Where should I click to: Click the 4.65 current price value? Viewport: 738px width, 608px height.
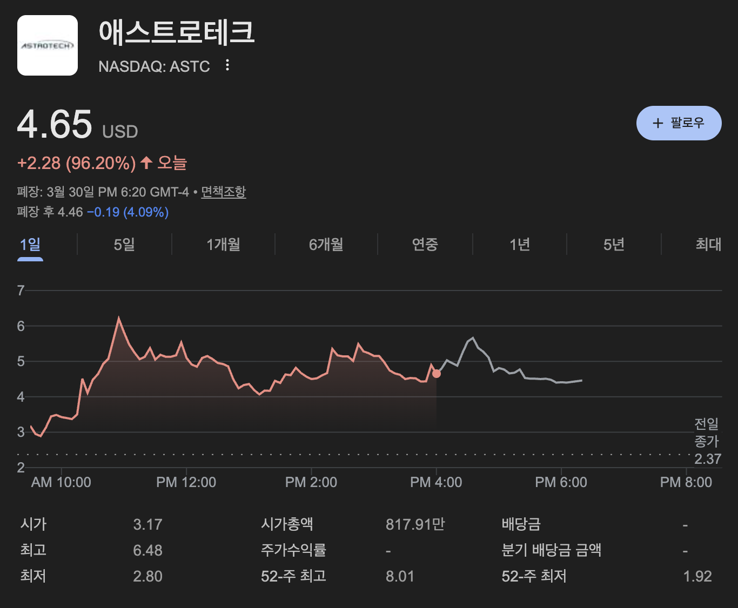pos(55,124)
